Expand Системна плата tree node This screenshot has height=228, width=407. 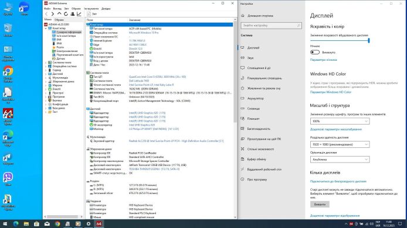(46, 63)
